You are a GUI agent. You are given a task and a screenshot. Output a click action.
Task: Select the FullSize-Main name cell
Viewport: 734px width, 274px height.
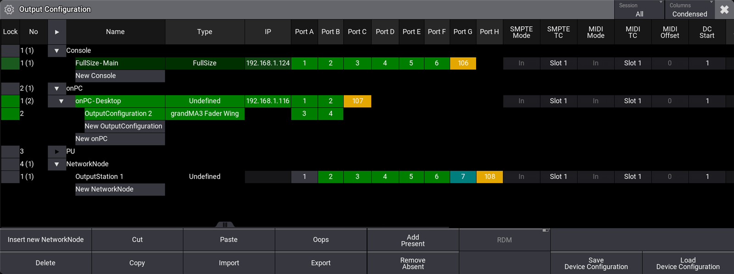click(120, 63)
